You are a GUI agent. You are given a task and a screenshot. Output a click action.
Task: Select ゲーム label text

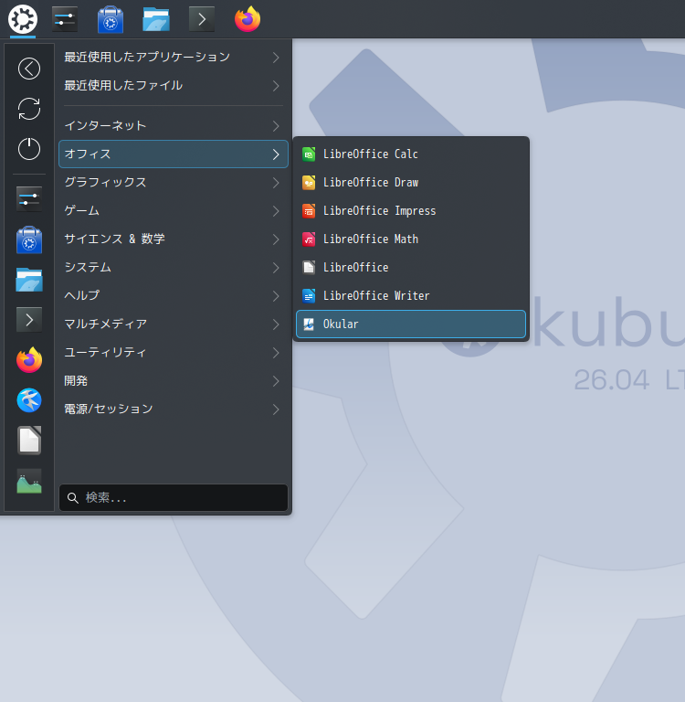tap(81, 210)
